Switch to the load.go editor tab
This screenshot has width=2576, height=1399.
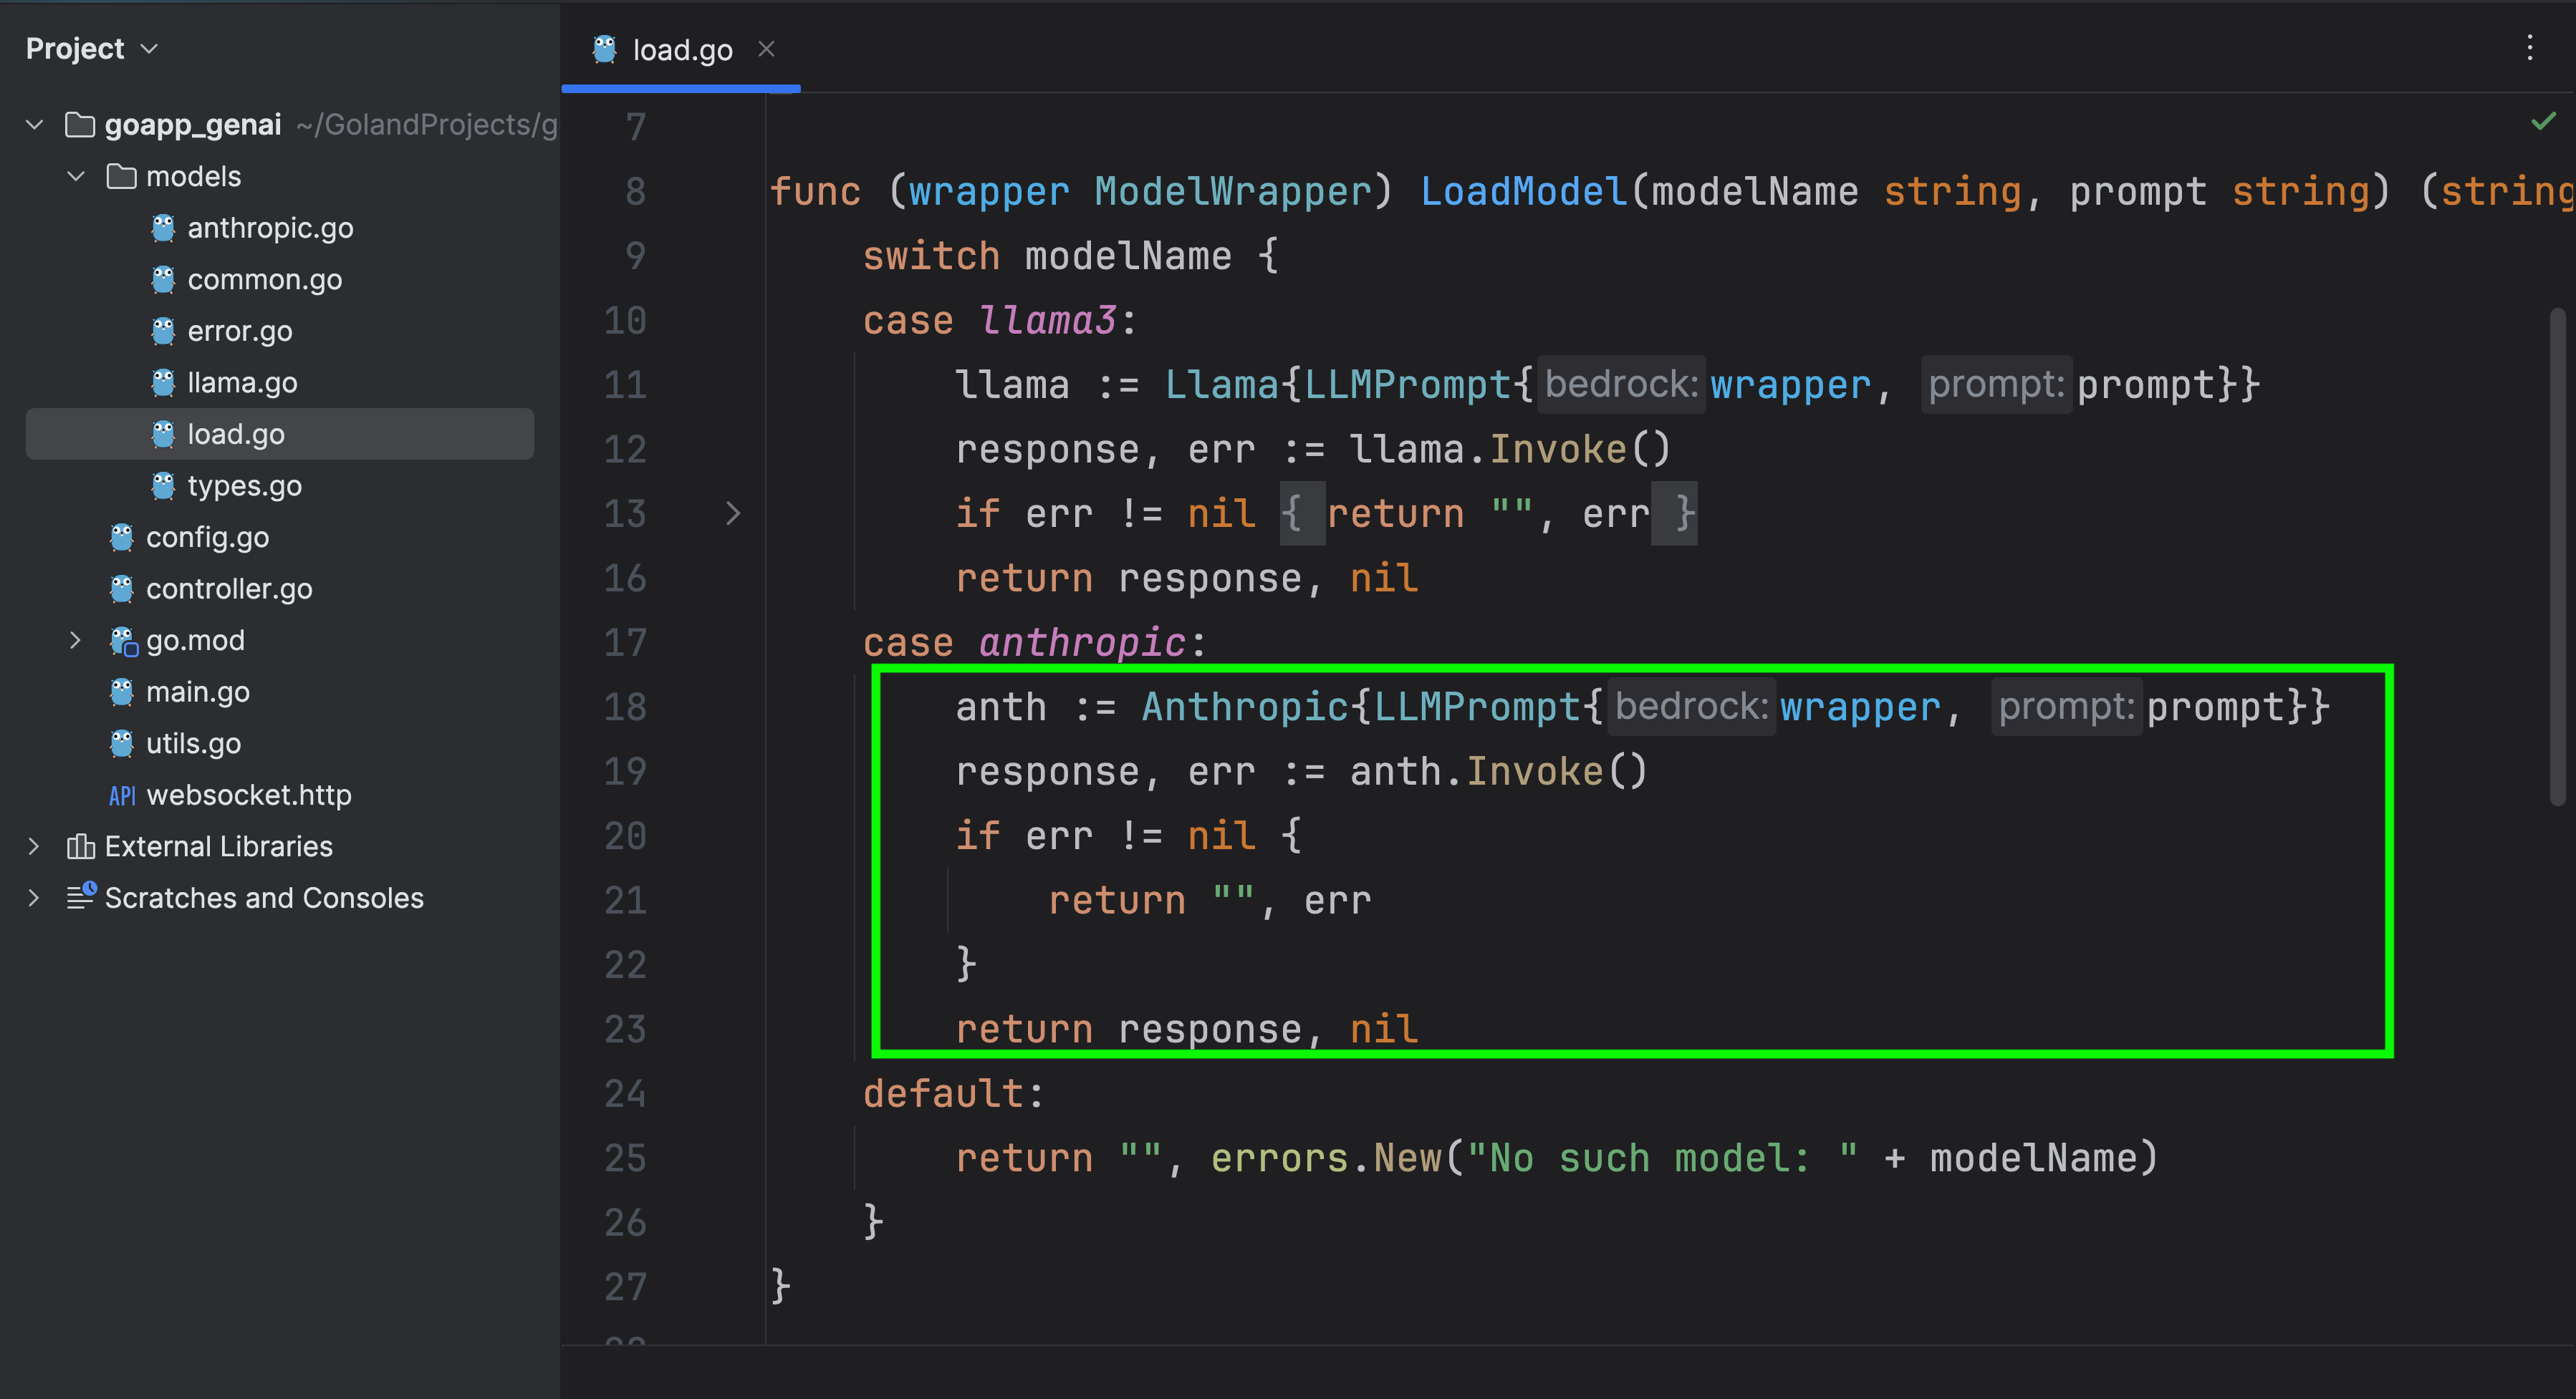point(682,50)
